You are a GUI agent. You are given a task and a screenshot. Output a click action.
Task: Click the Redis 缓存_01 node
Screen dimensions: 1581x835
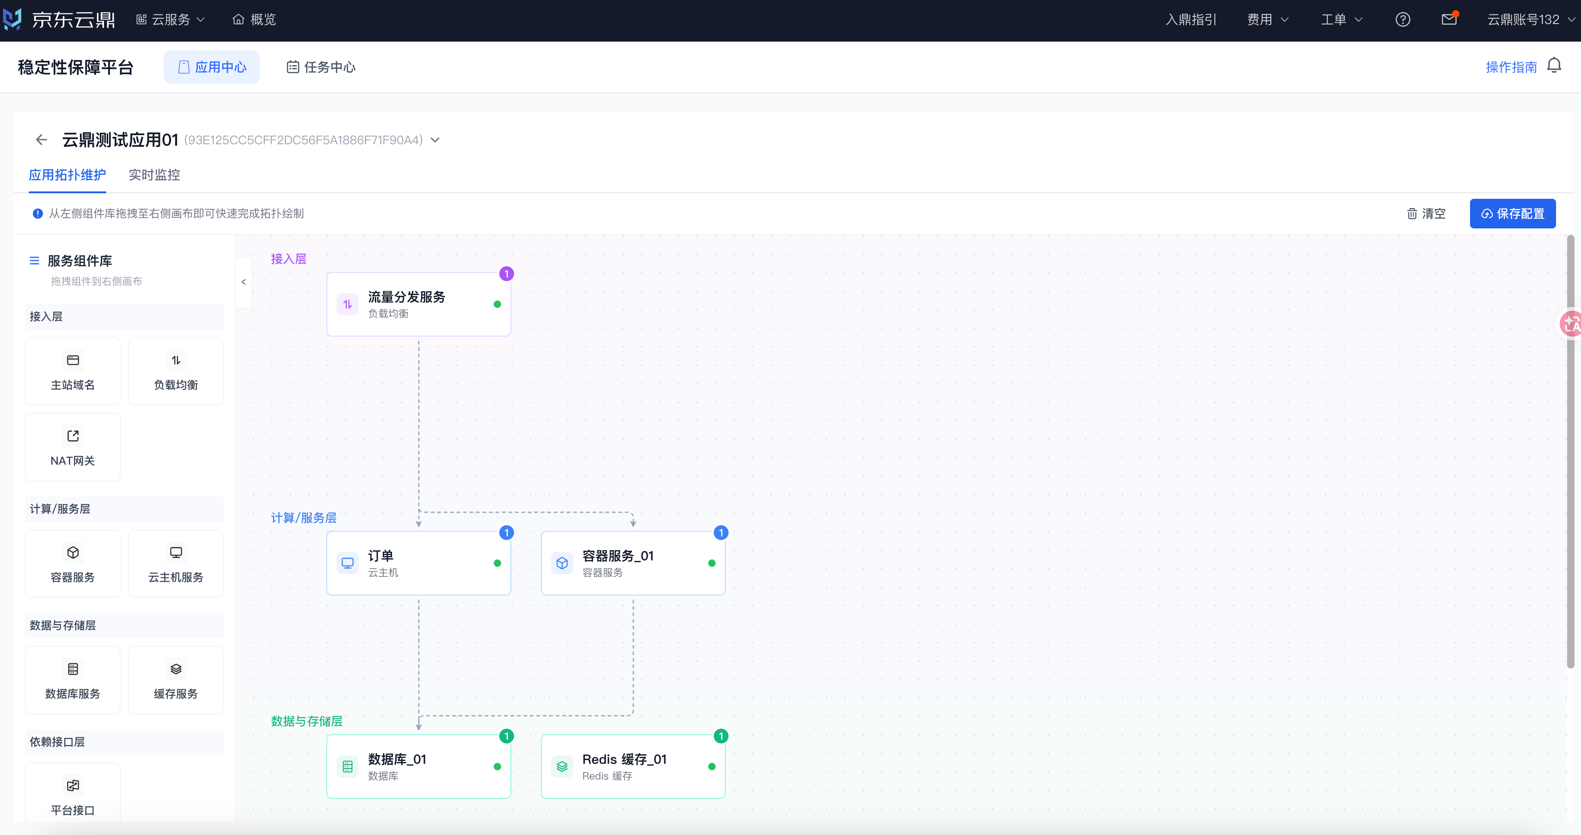633,766
